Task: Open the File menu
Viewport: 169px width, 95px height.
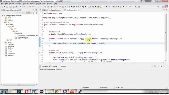Action: click(2, 4)
